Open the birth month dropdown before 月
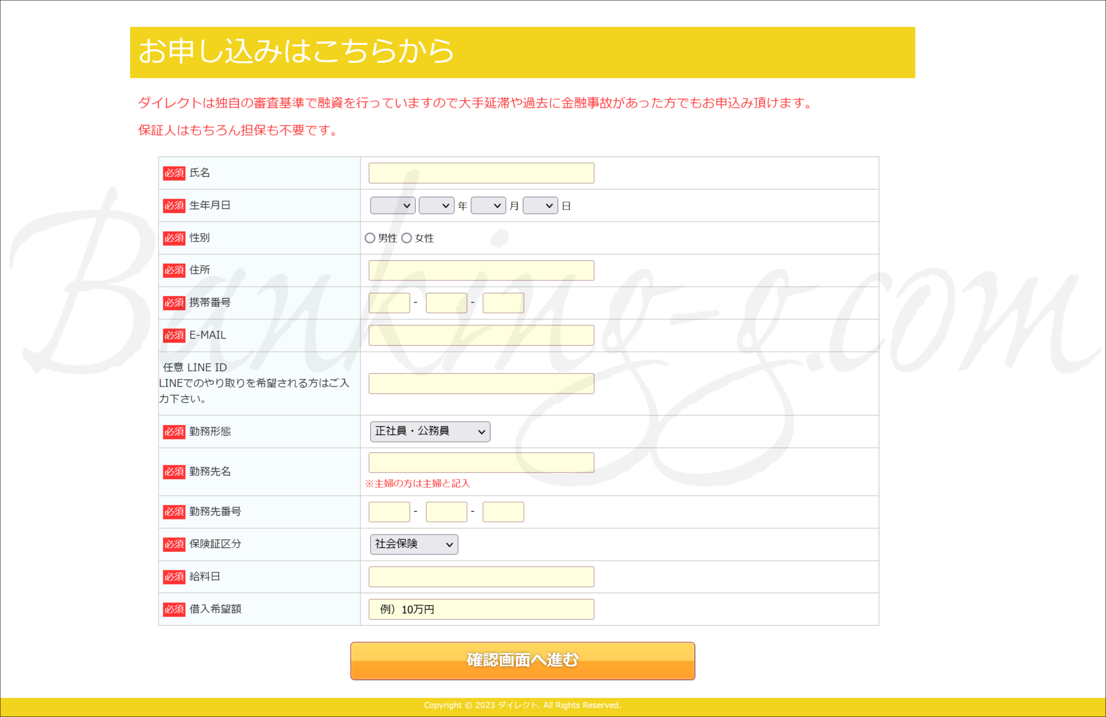Image resolution: width=1106 pixels, height=717 pixels. 488,206
